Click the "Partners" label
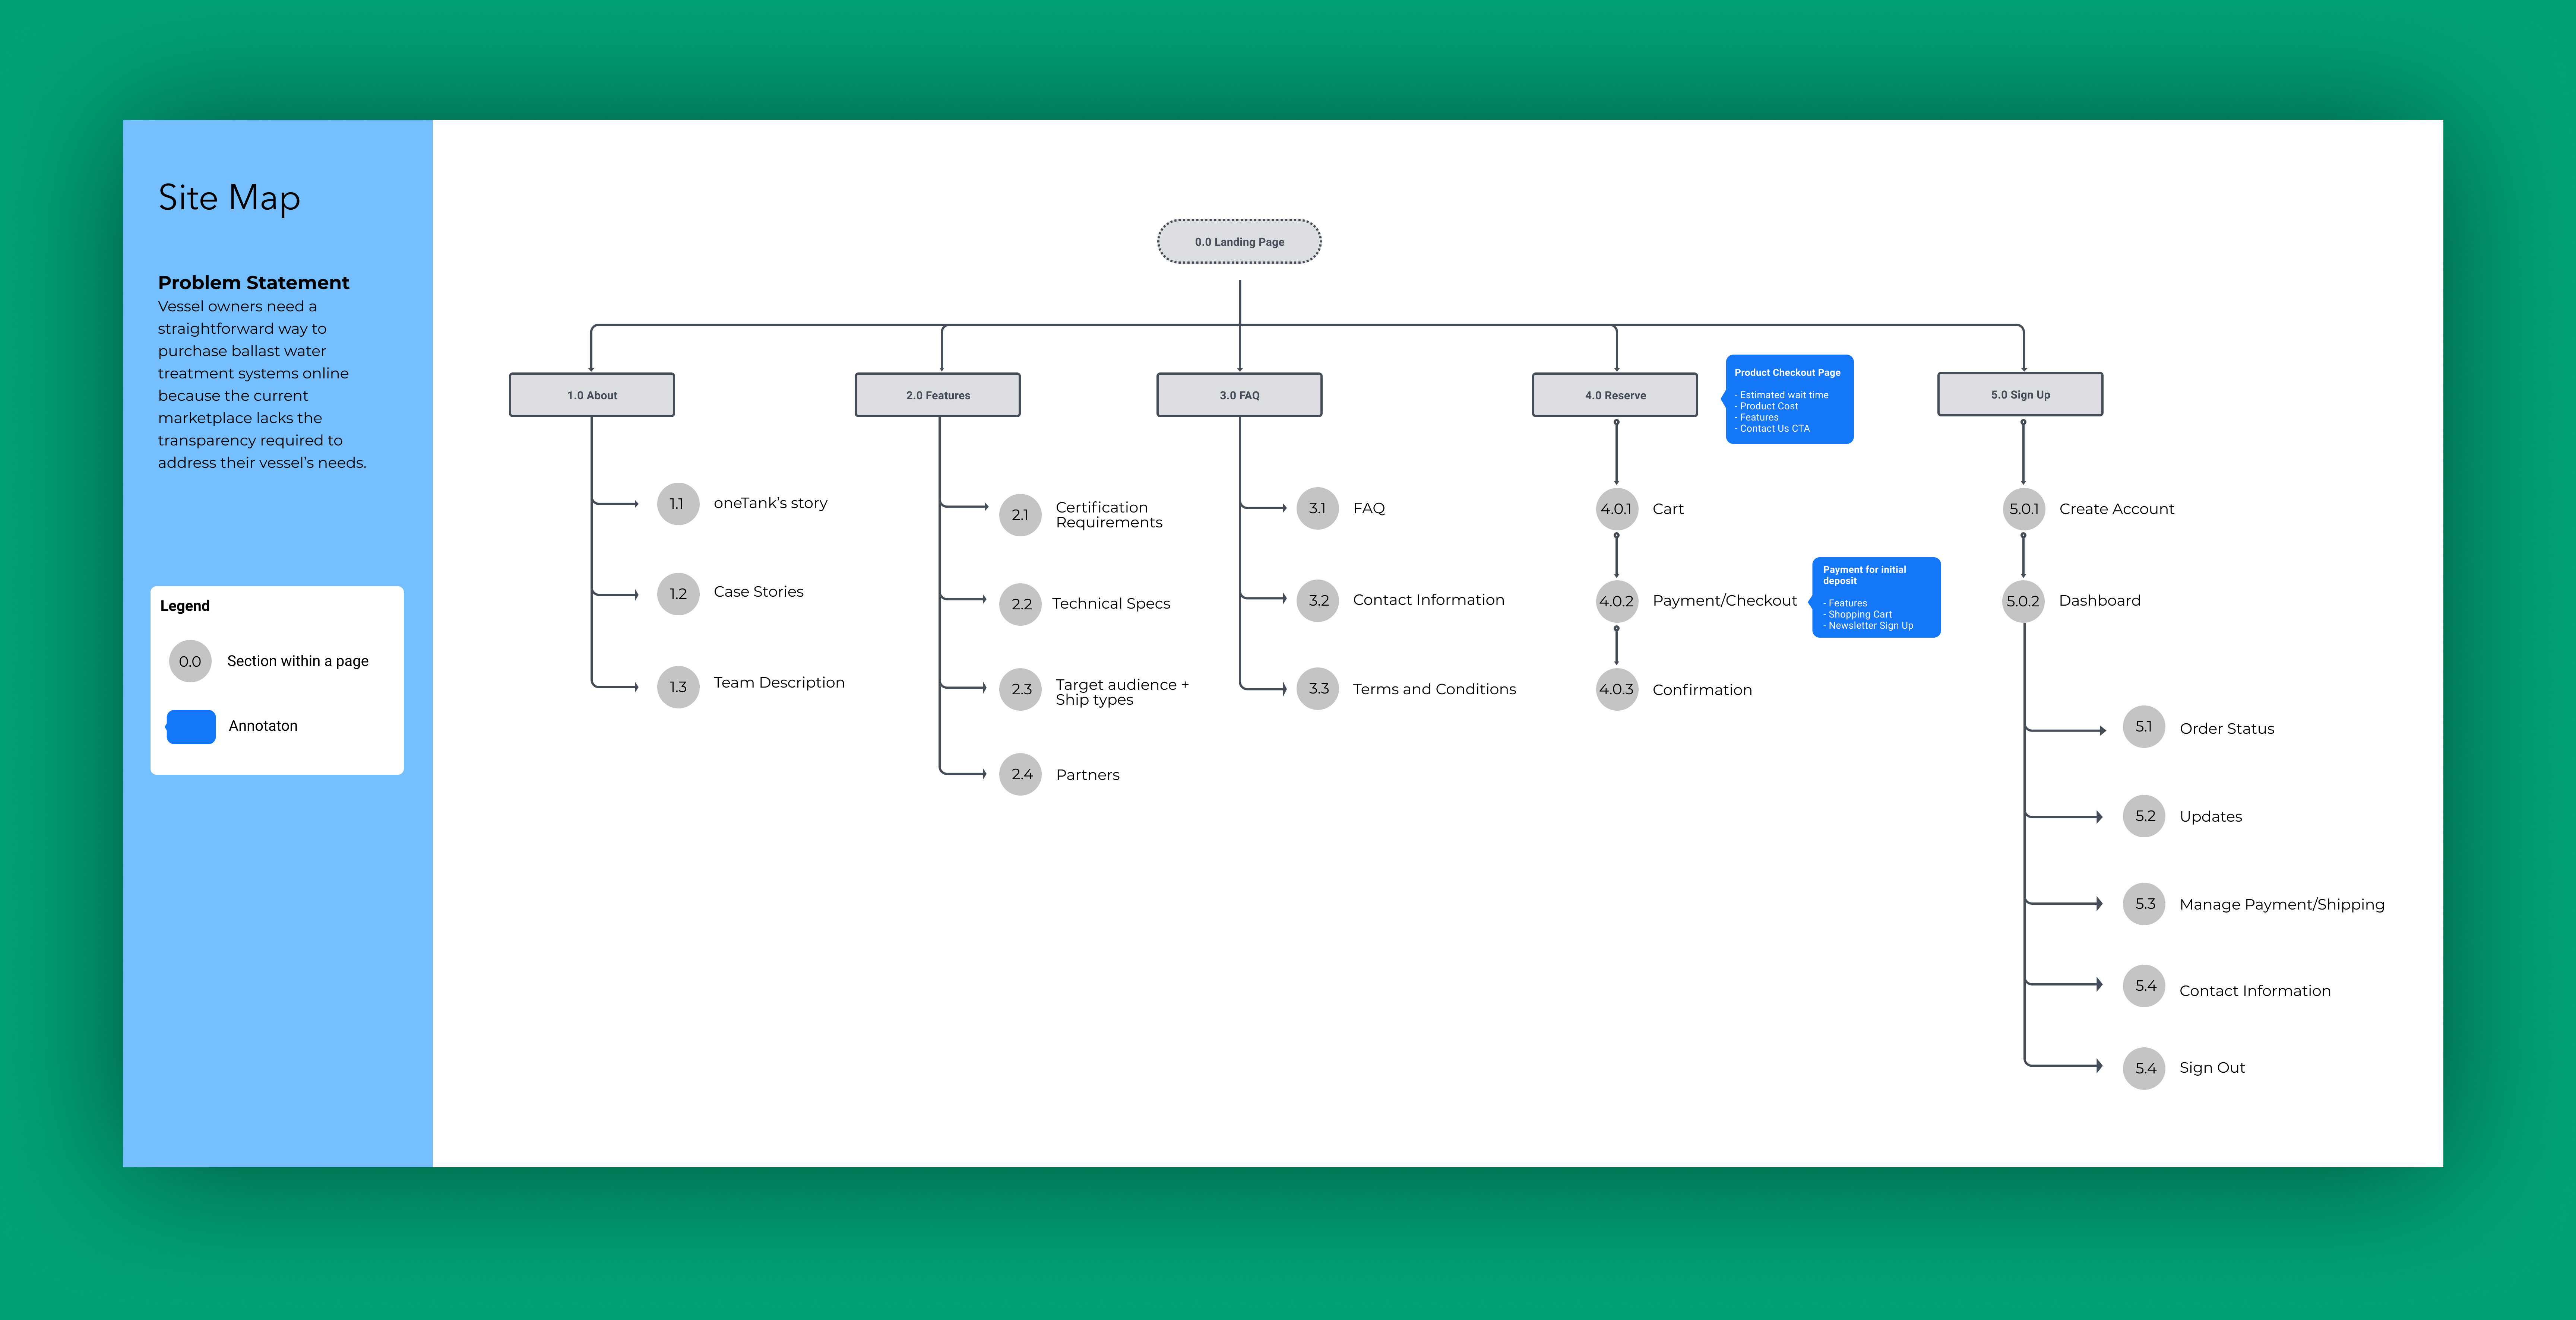The image size is (2576, 1320). 1087,775
